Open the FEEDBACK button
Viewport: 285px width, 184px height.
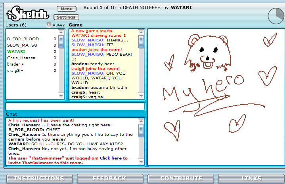[x=110, y=178]
